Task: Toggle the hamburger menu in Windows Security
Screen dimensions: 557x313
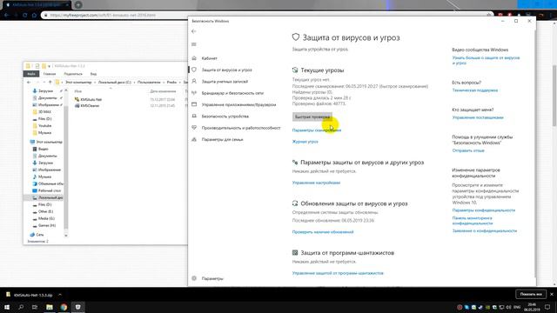Action: (193, 44)
